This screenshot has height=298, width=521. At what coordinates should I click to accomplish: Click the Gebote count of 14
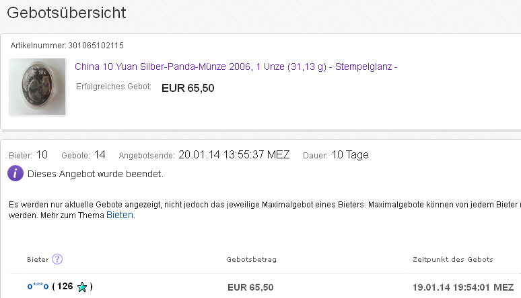click(100, 155)
